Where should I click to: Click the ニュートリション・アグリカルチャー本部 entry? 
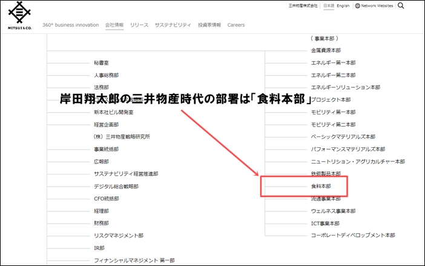tap(358, 162)
